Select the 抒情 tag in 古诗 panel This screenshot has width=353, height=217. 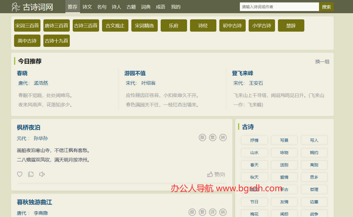pyautogui.click(x=254, y=140)
